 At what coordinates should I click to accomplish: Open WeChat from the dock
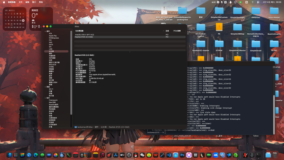(x=142, y=155)
